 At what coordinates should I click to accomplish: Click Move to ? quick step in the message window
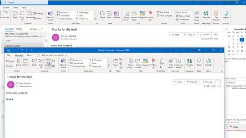point(76,60)
